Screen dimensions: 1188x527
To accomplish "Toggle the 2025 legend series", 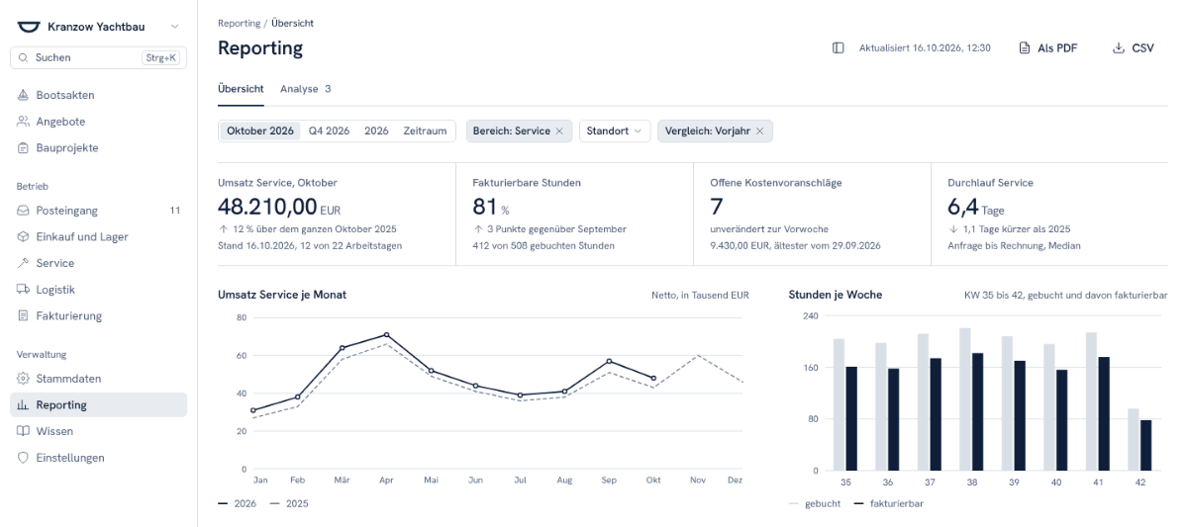I will (x=289, y=503).
